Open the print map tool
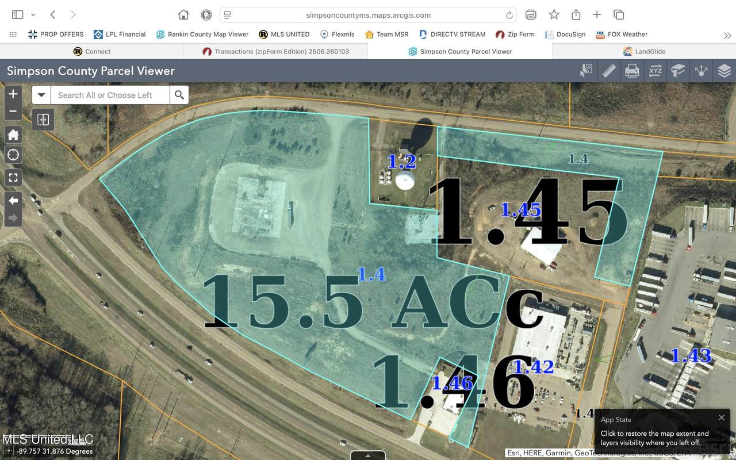 (632, 71)
